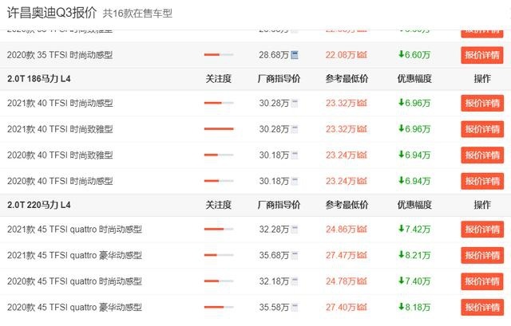Open calculator icon beside 2020款 40 TFSI 时尚动感型 price

click(295, 181)
